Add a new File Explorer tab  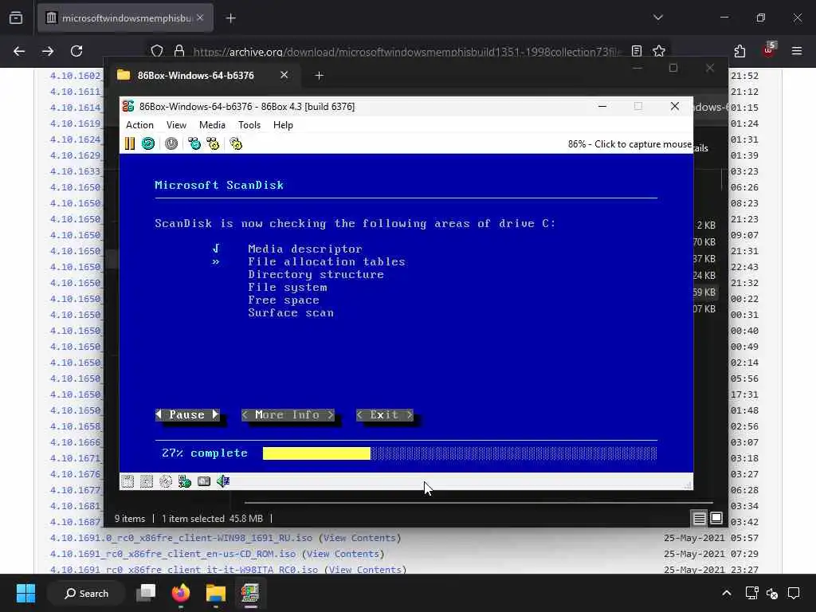click(x=320, y=76)
